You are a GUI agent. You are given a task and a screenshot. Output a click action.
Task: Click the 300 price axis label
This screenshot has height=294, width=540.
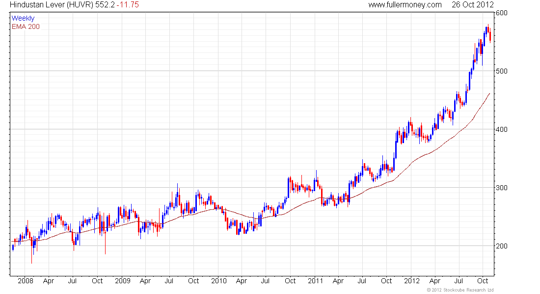(502, 188)
